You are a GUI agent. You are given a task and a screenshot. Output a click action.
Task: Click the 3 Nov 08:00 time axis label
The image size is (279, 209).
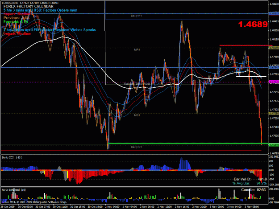tap(252, 207)
